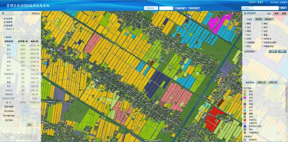Select the 按用途 tab
Screen dimensions: 288x142
tap(249, 19)
